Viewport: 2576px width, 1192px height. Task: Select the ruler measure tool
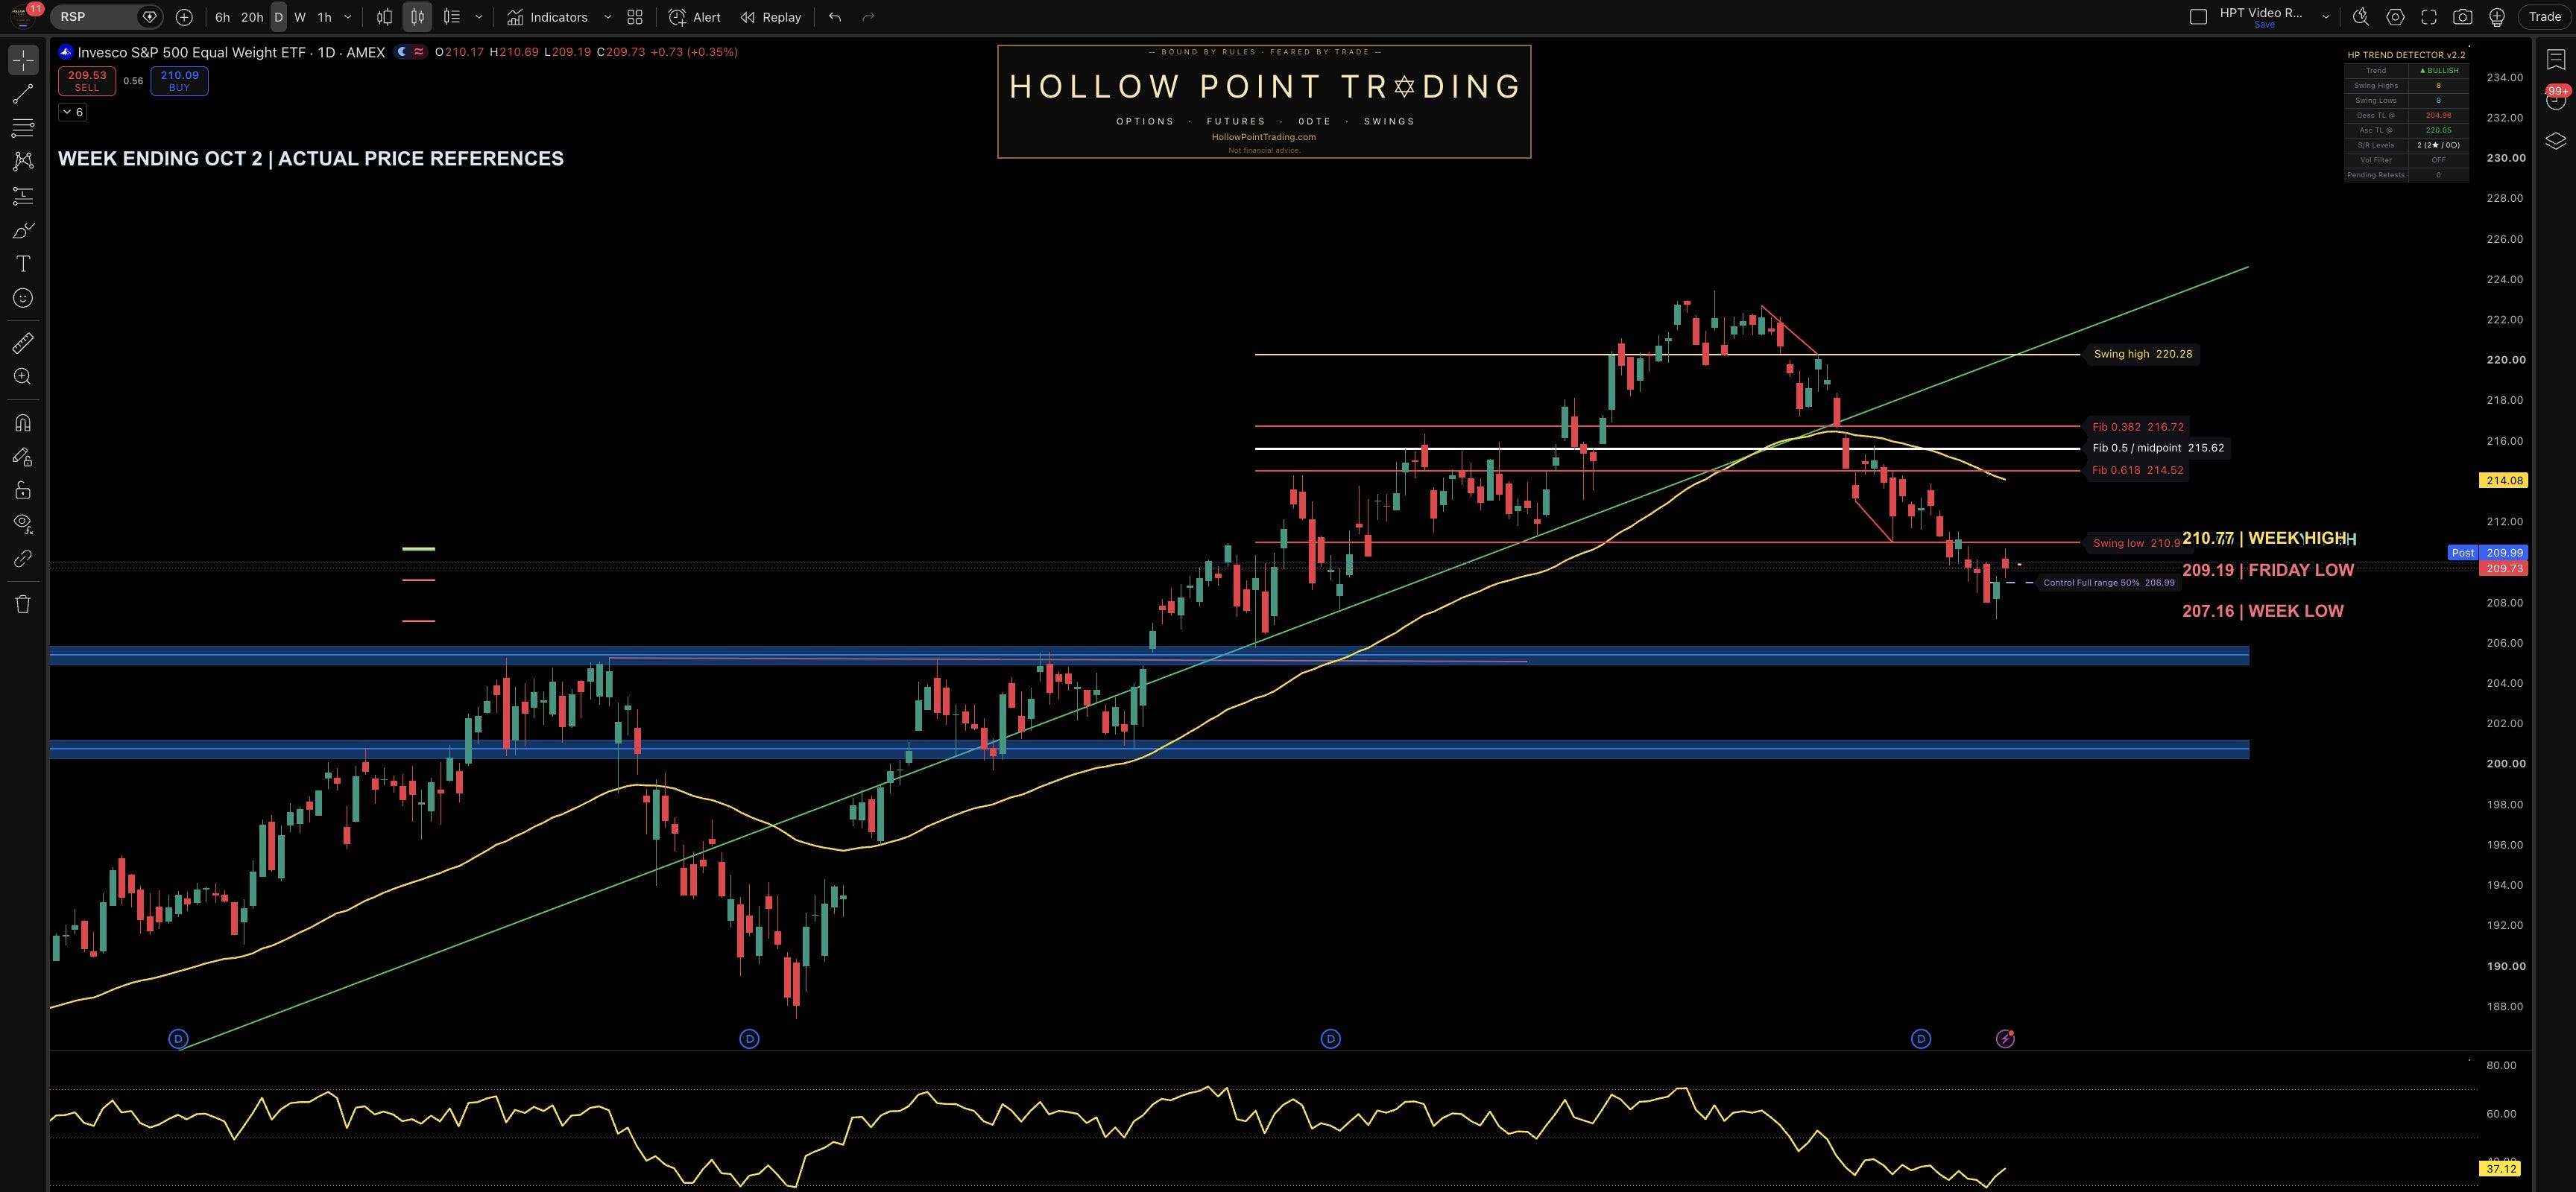[x=23, y=343]
